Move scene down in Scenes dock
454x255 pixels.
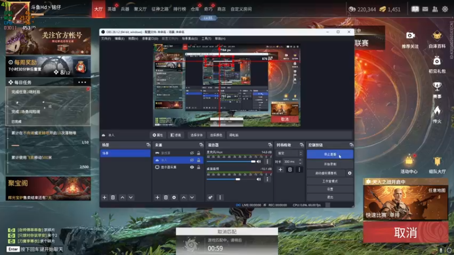click(131, 197)
